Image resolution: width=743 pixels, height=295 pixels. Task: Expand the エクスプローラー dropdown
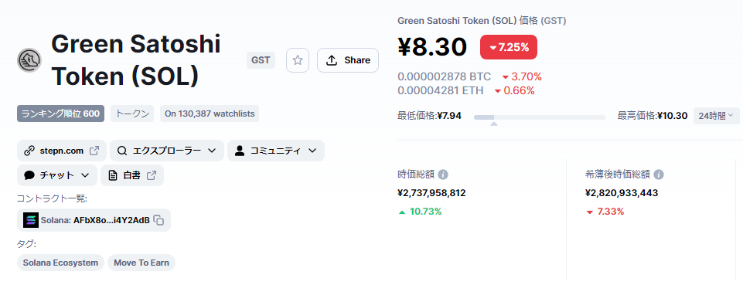click(x=167, y=151)
